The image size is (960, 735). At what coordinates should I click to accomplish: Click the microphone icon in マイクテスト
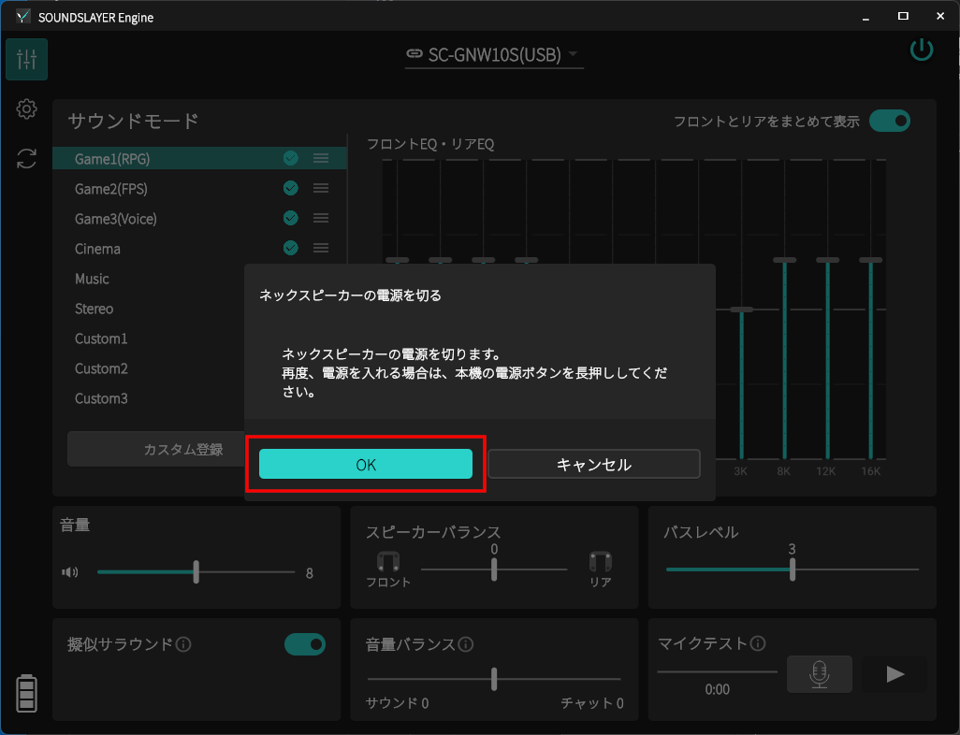(x=819, y=674)
